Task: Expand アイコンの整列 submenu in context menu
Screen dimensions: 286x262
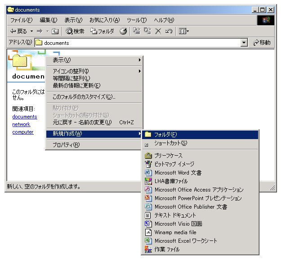Action: point(94,71)
